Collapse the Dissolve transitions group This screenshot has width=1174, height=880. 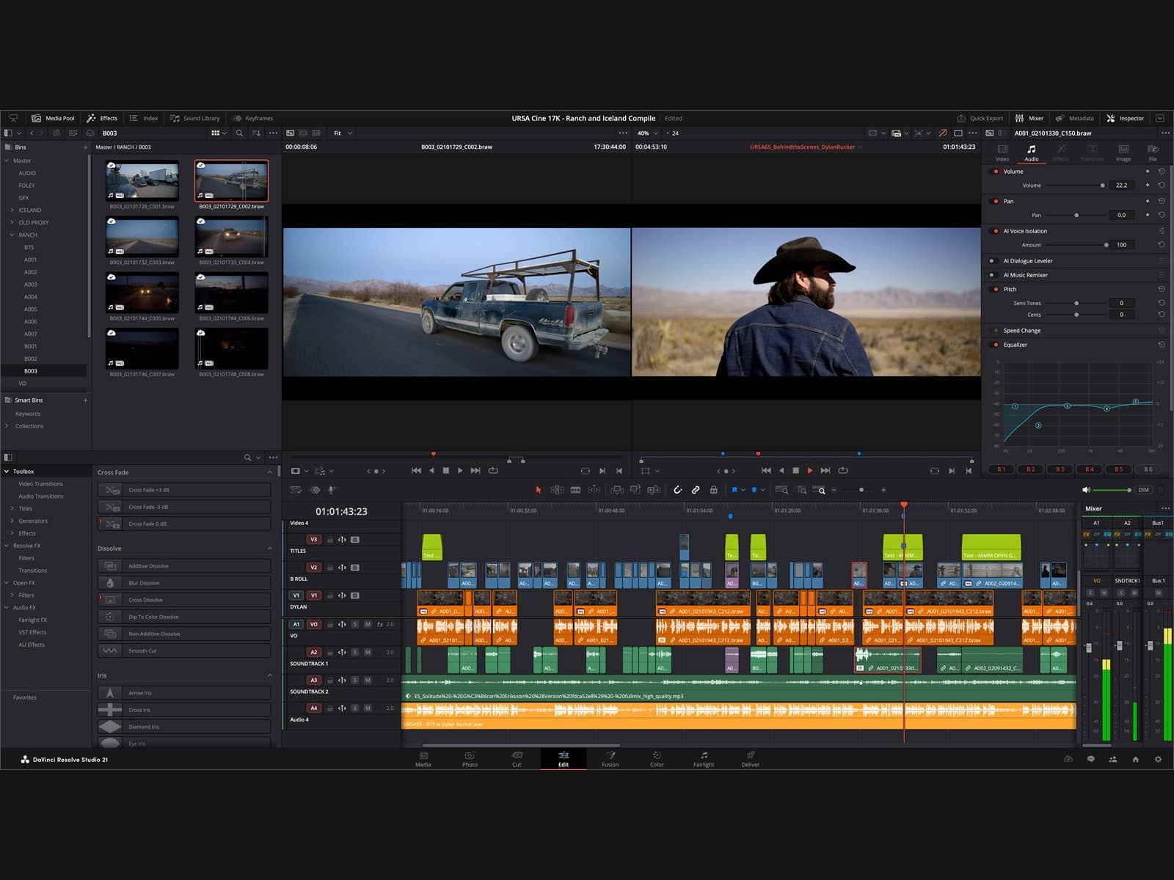pos(269,549)
